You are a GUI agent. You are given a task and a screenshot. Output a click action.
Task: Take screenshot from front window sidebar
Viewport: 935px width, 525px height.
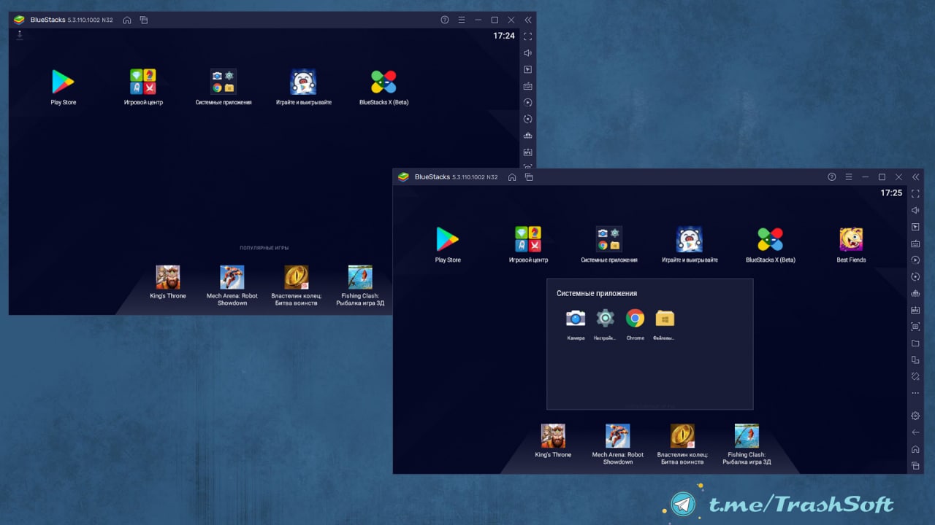(x=915, y=327)
